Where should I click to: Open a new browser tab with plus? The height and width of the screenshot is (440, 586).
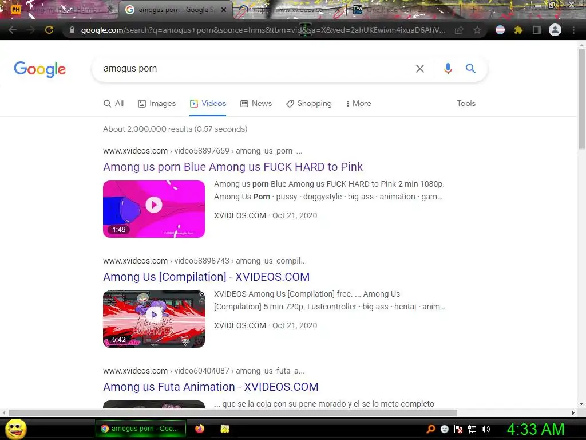tap(473, 10)
